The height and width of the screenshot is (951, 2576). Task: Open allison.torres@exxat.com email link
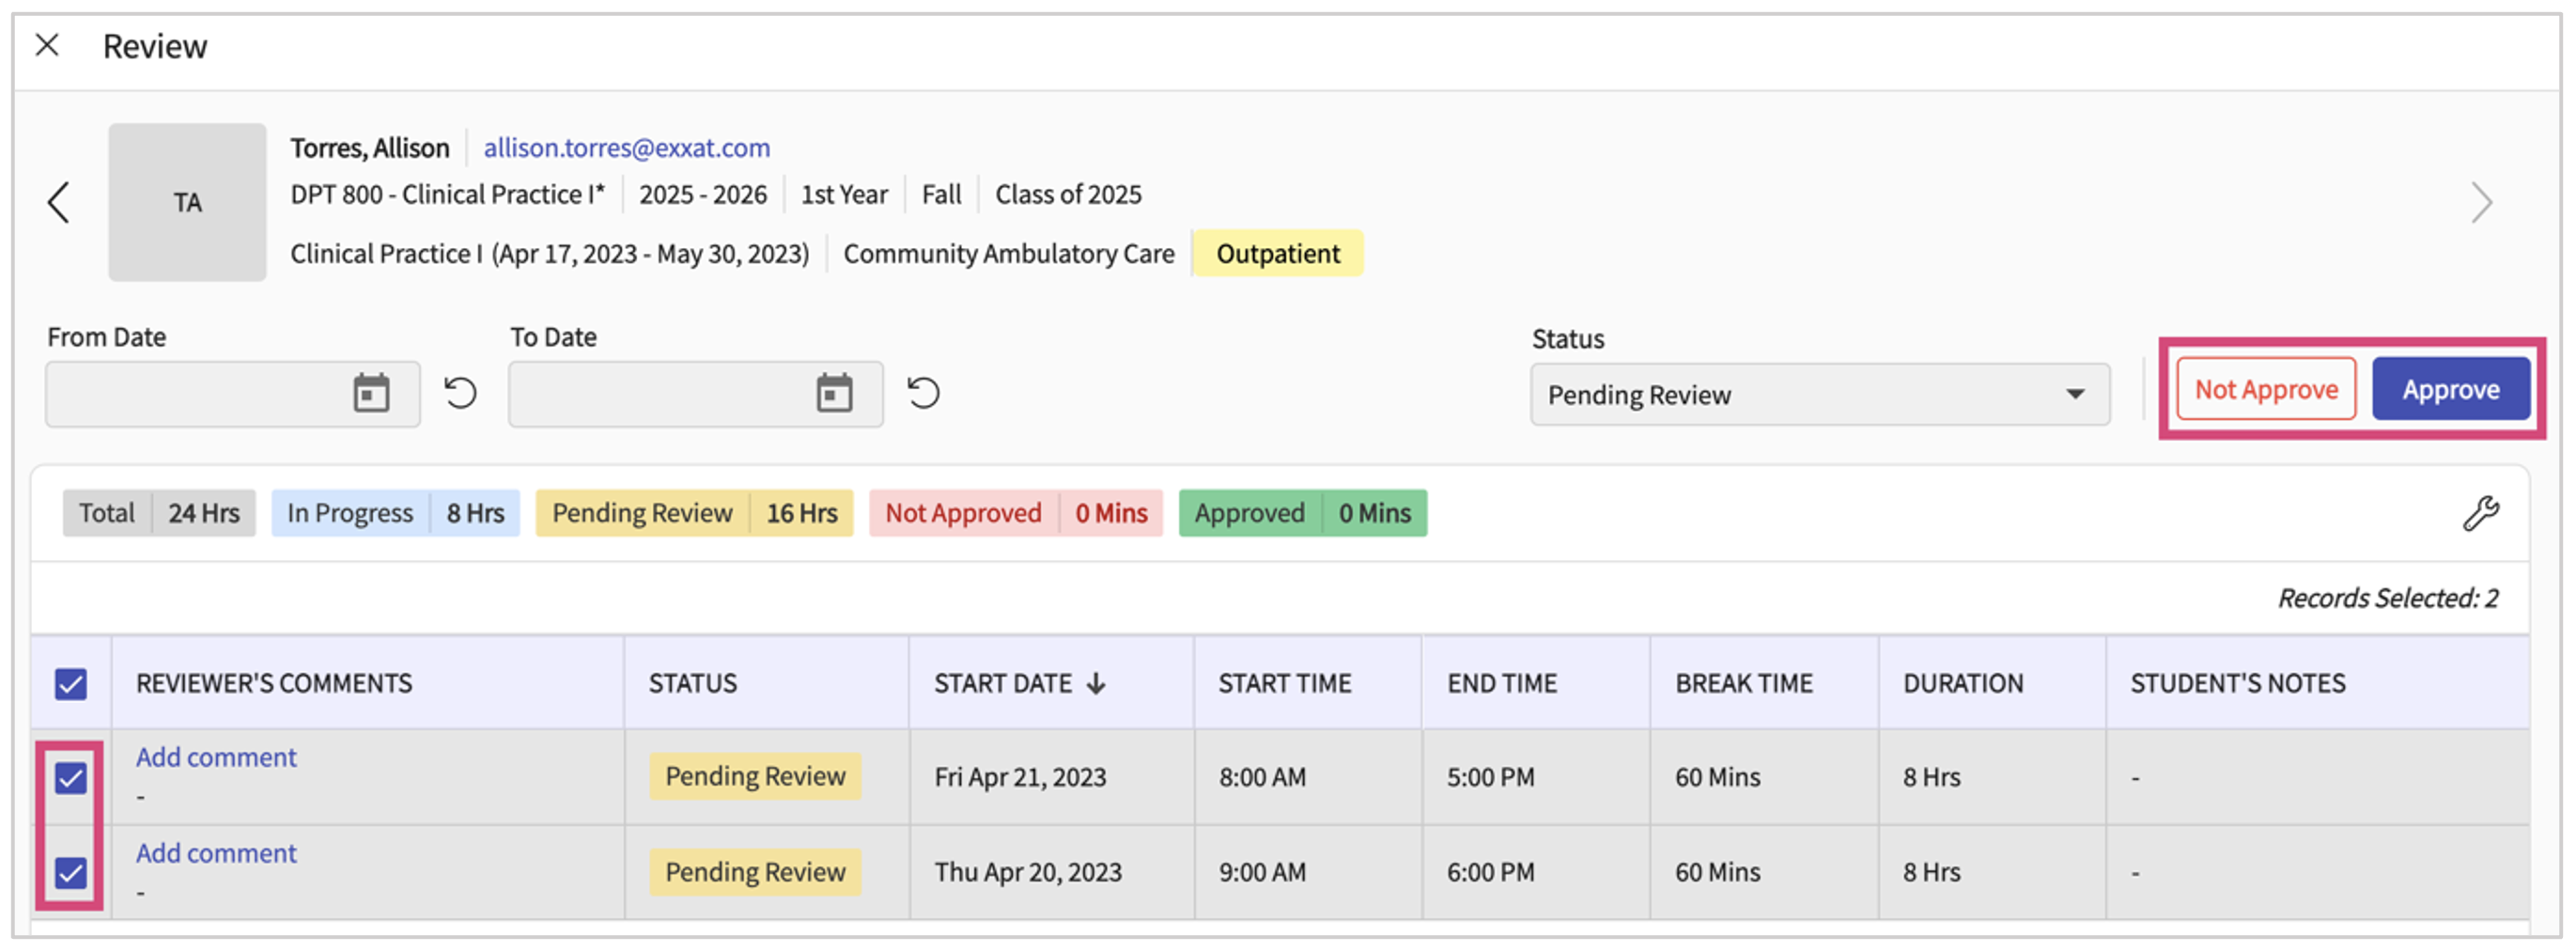pyautogui.click(x=626, y=148)
